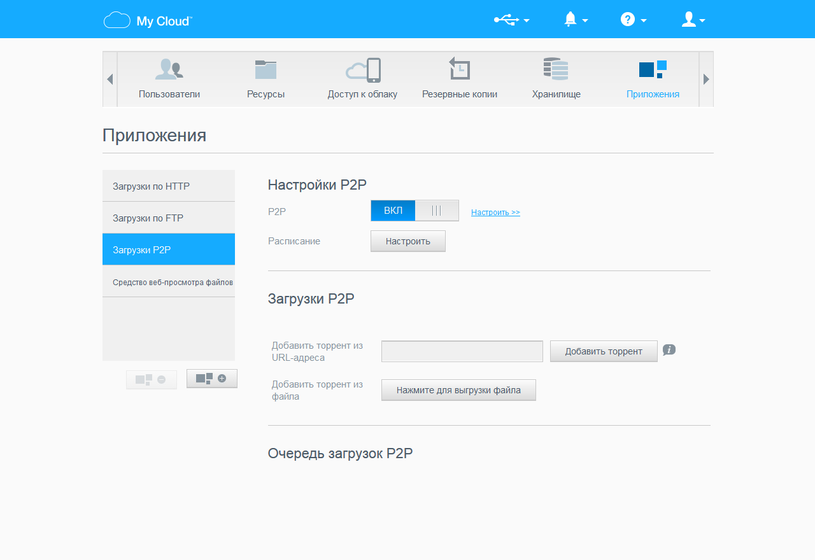Open the Резервные копии section
Viewport: 815px width, 560px height.
pyautogui.click(x=460, y=79)
